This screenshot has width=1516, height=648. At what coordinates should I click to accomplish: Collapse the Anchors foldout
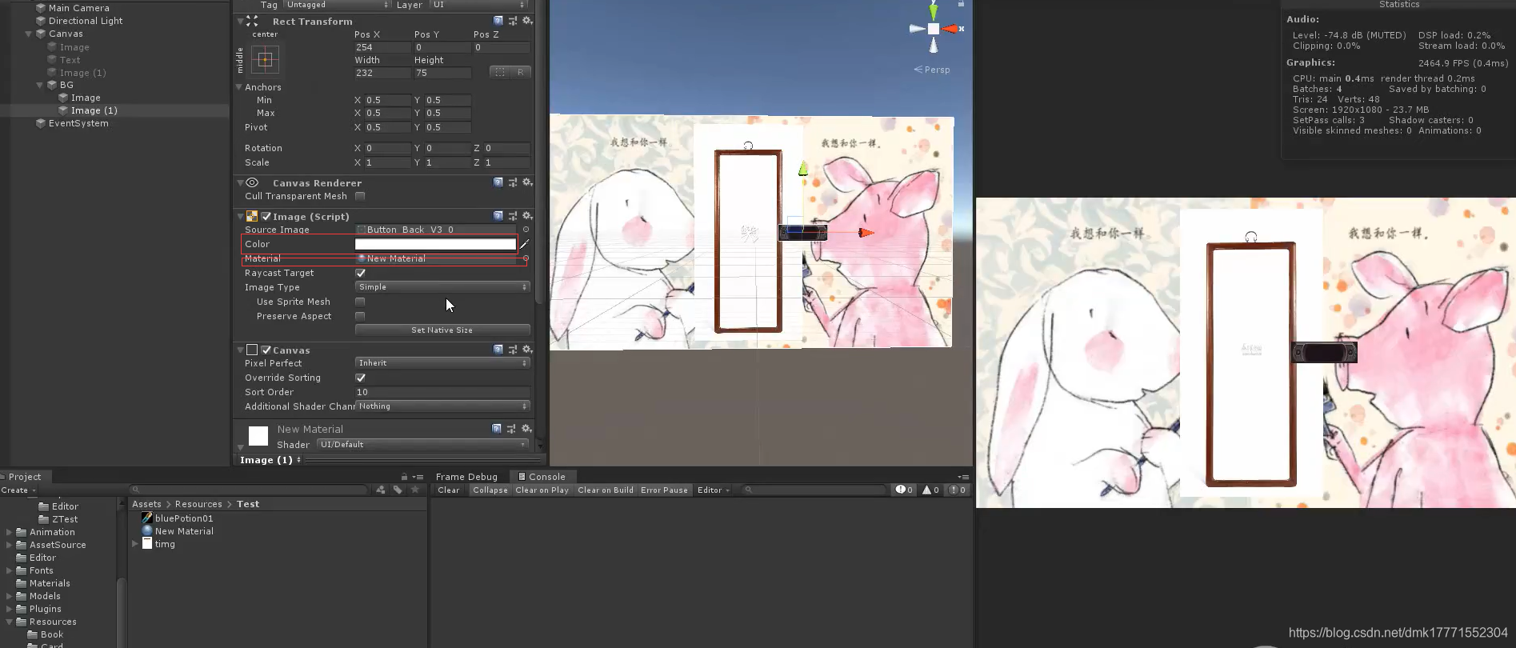point(238,86)
